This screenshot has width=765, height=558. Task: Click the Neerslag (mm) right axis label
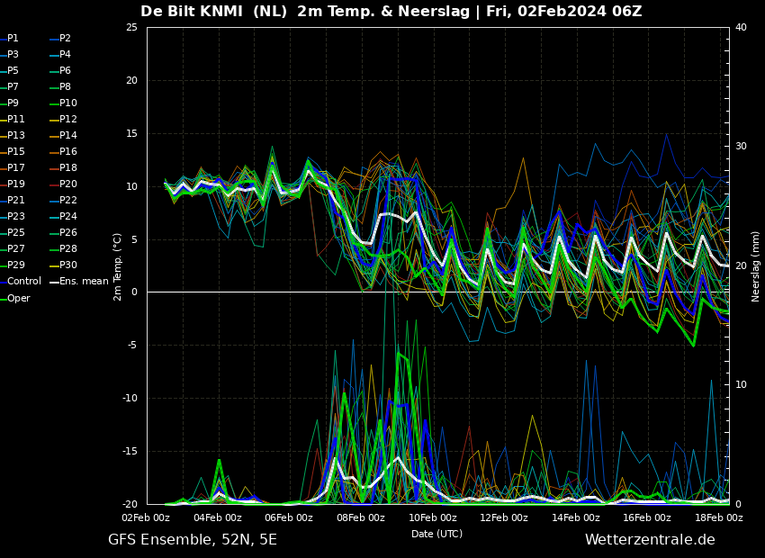tap(756, 265)
